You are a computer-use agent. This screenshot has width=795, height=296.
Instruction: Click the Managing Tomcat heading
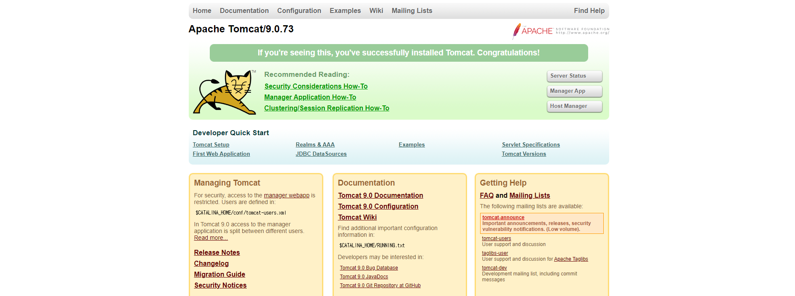(x=227, y=183)
